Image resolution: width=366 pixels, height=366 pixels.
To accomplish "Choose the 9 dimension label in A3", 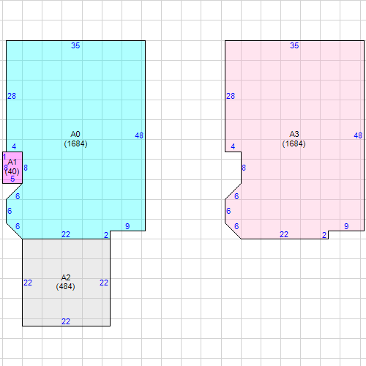I will (346, 226).
